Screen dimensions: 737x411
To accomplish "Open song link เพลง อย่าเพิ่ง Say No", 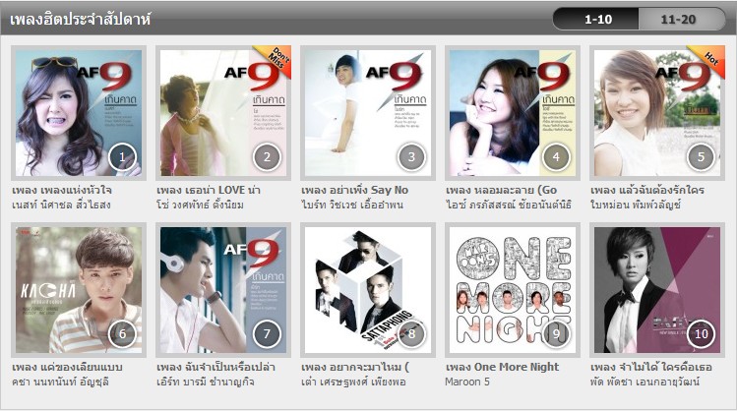I will point(354,190).
